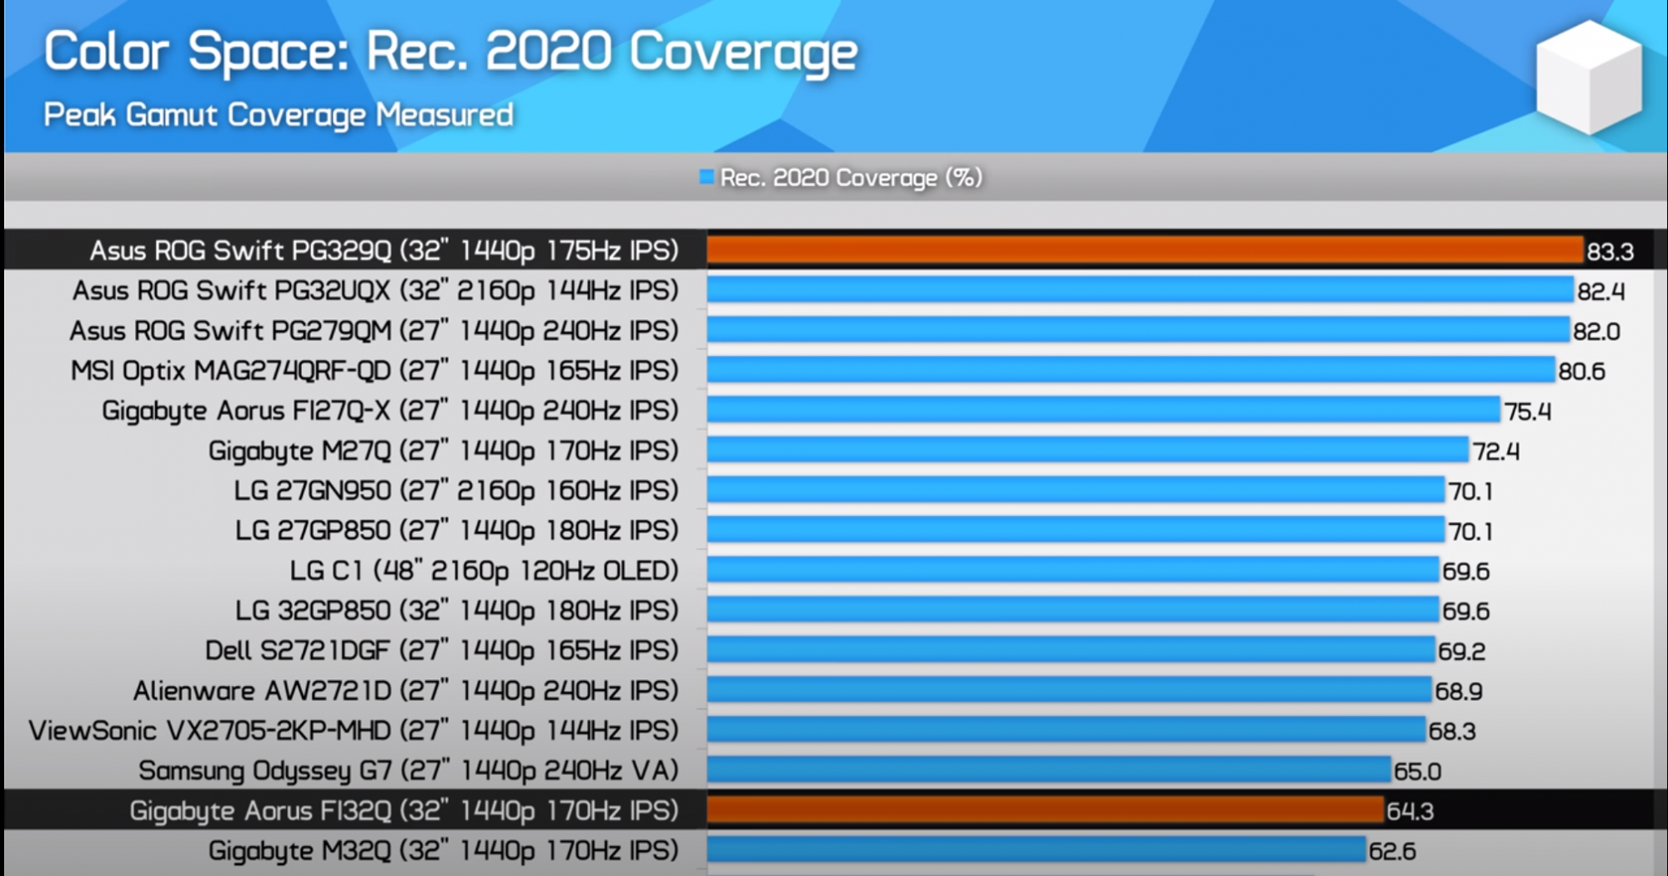Click the 69.6 value for LG C1
Screen dimensions: 1668x876
point(1465,572)
